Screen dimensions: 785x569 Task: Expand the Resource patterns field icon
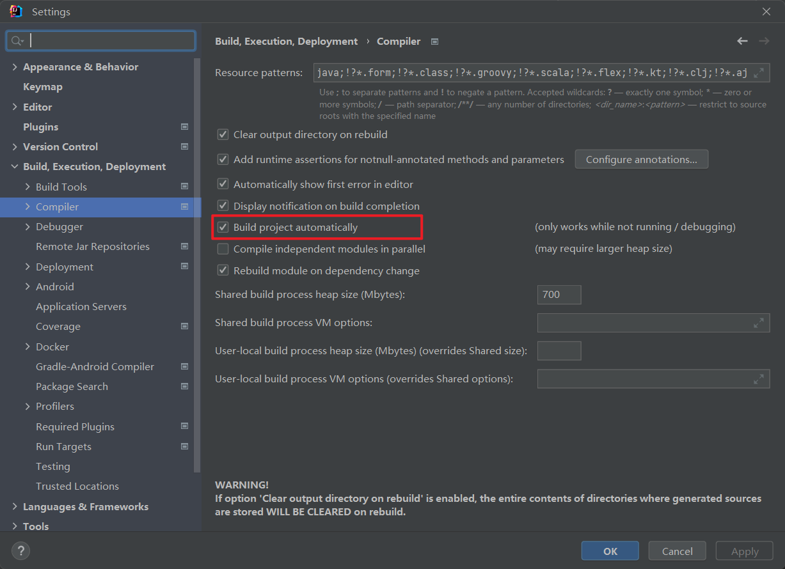[758, 73]
